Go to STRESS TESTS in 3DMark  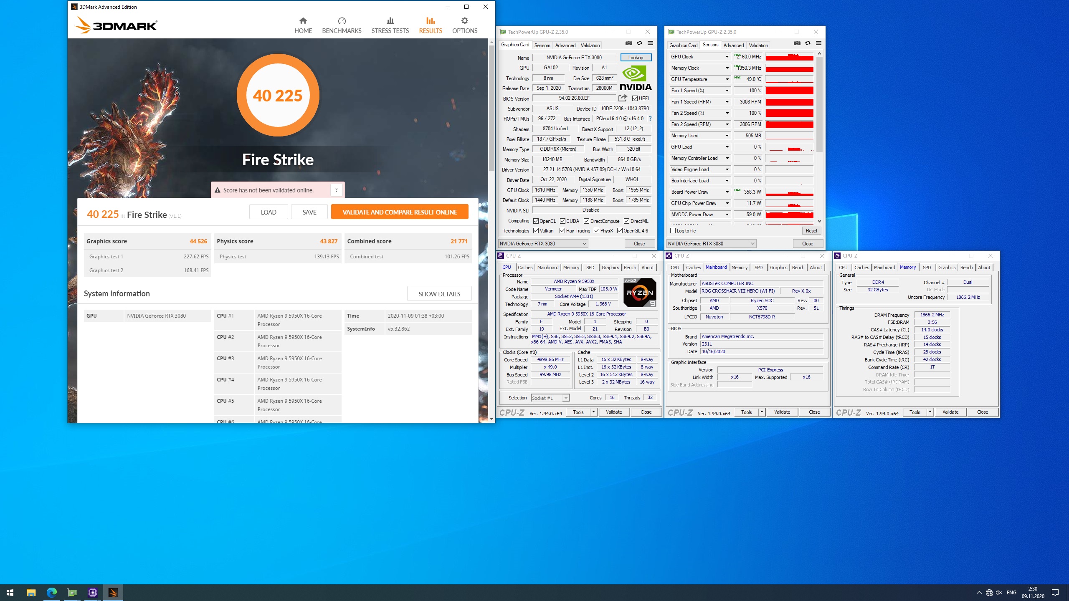click(x=390, y=25)
